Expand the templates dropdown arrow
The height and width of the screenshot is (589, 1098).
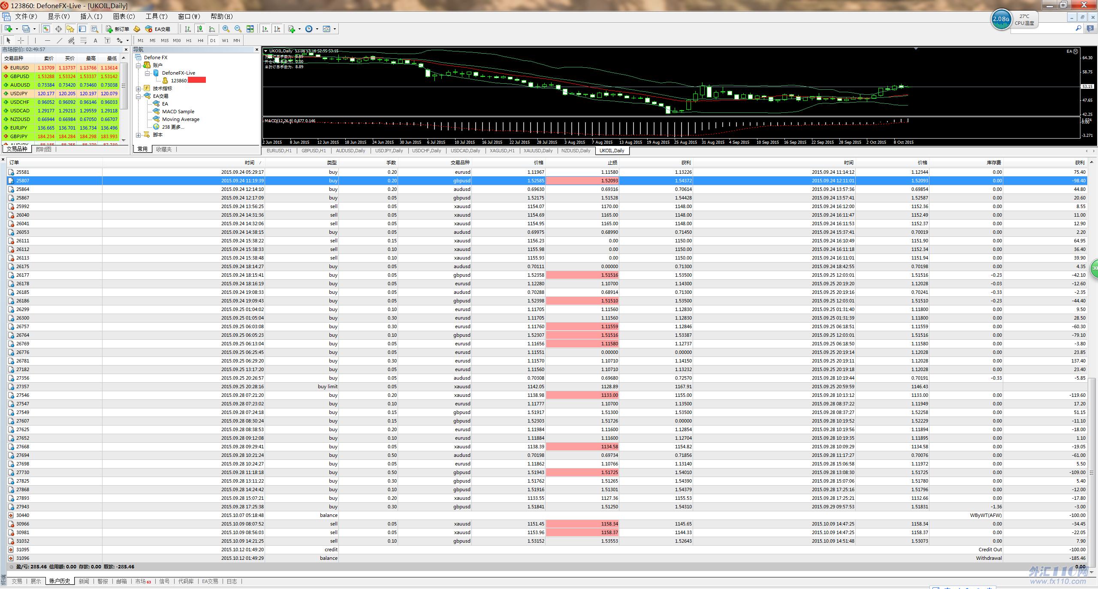[x=335, y=29]
